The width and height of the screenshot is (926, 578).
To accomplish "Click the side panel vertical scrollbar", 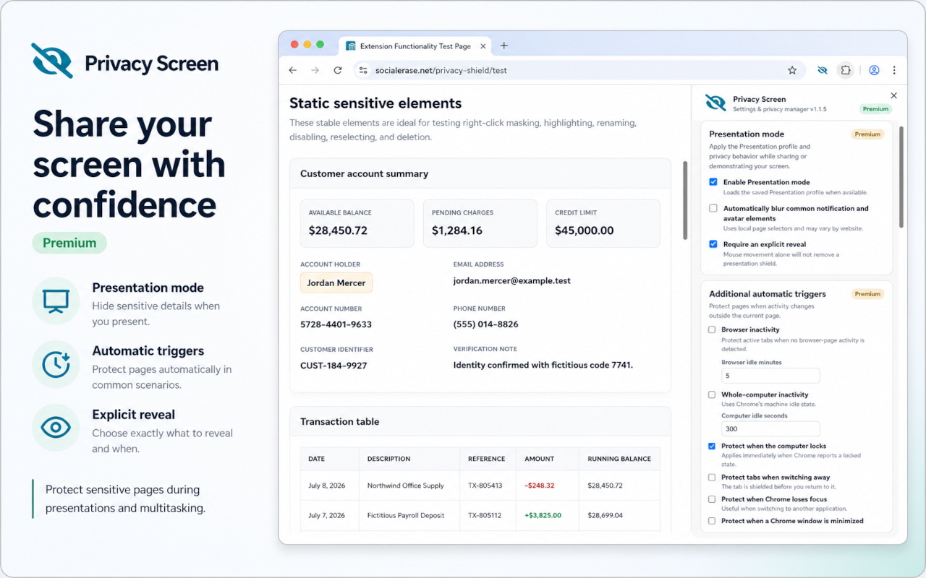I will [x=901, y=176].
